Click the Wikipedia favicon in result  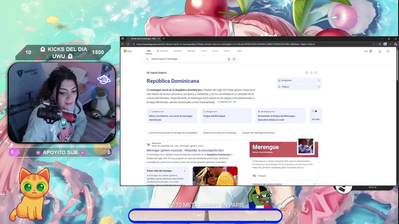pos(149,145)
